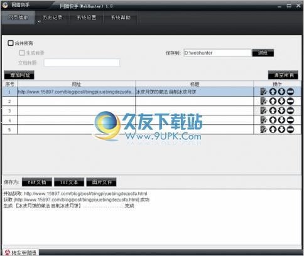Screen dimensions: 304x256
Task: Click row number 5 cell
Action: [x=9, y=130]
